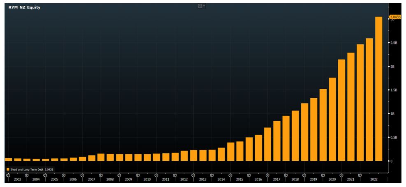Click the tallest bar for 2022
The width and height of the screenshot is (406, 187).
click(379, 88)
